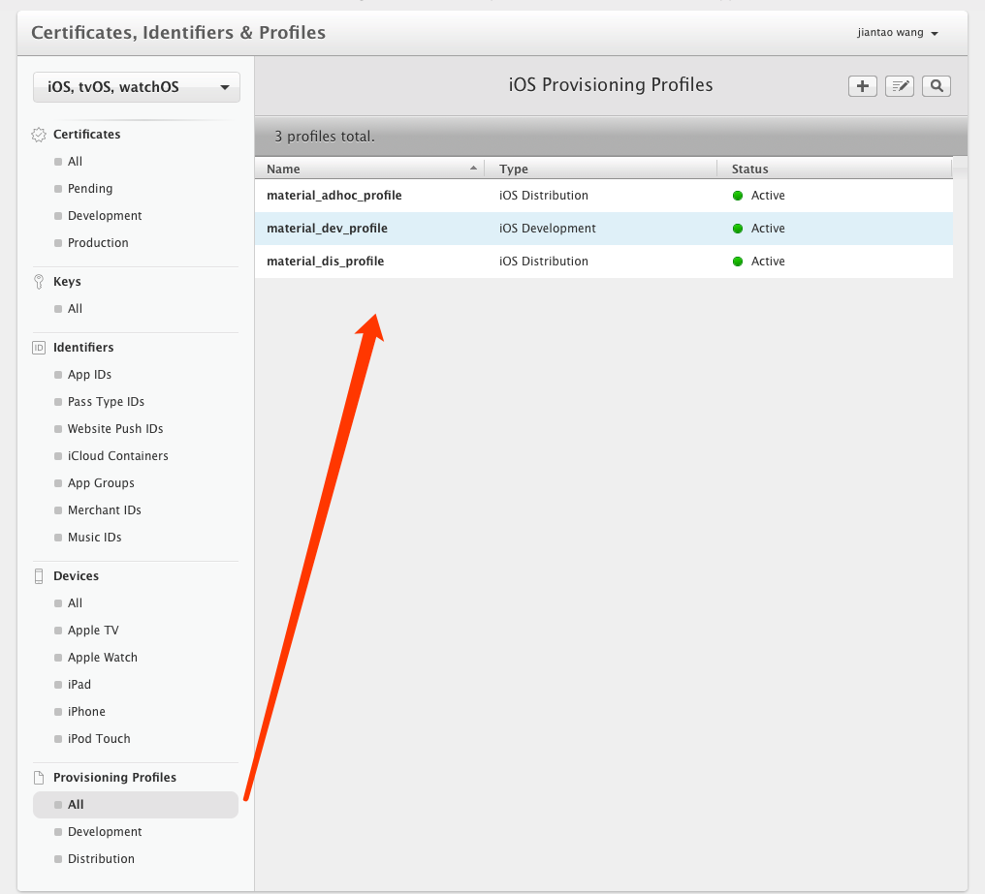Click the Devices section phone icon

coord(39,576)
